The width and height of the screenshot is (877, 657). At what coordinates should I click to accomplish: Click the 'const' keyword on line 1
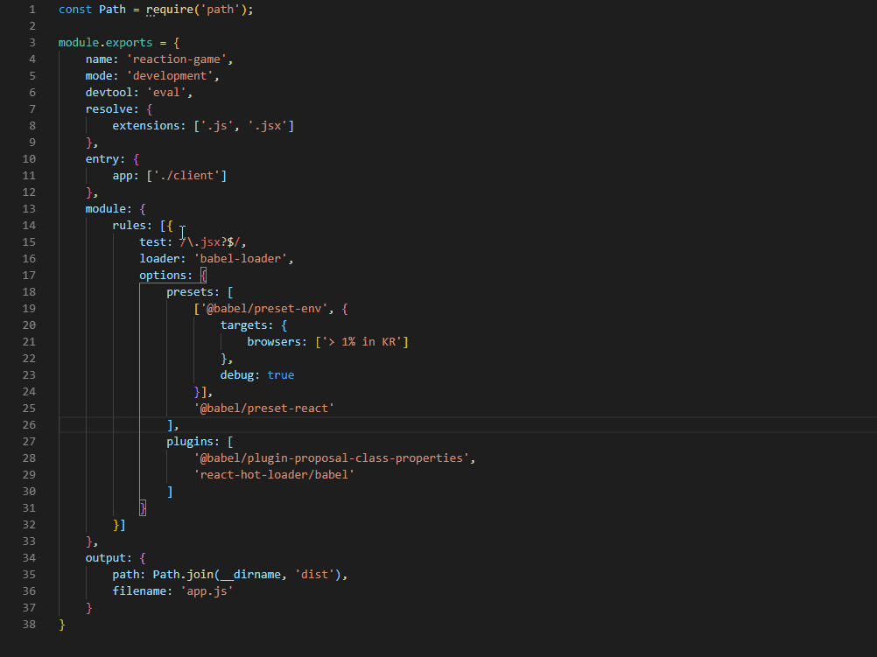pyautogui.click(x=75, y=10)
